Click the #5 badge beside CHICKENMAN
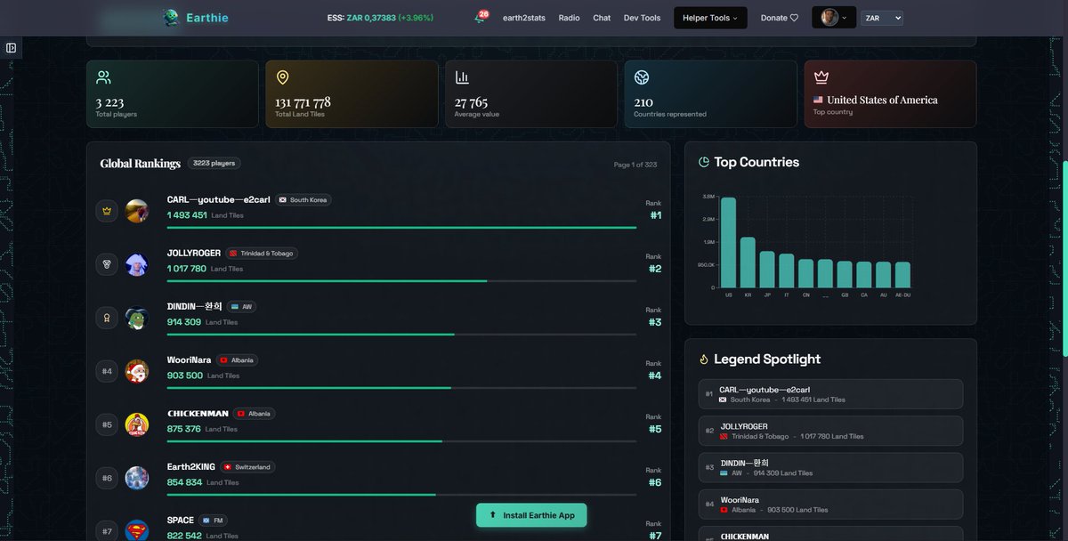This screenshot has width=1068, height=541. pyautogui.click(x=107, y=424)
